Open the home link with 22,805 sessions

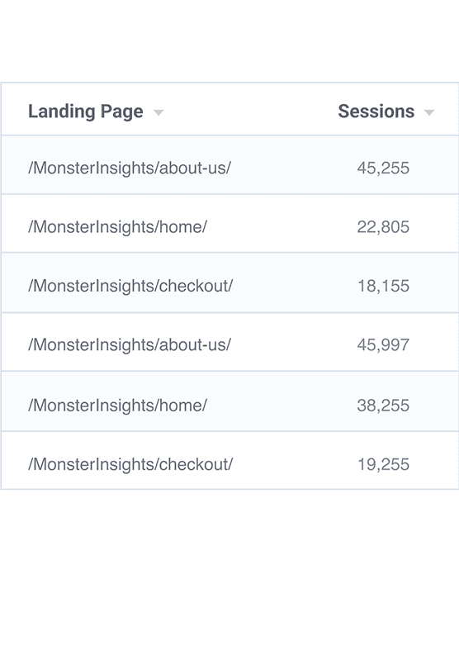117,227
